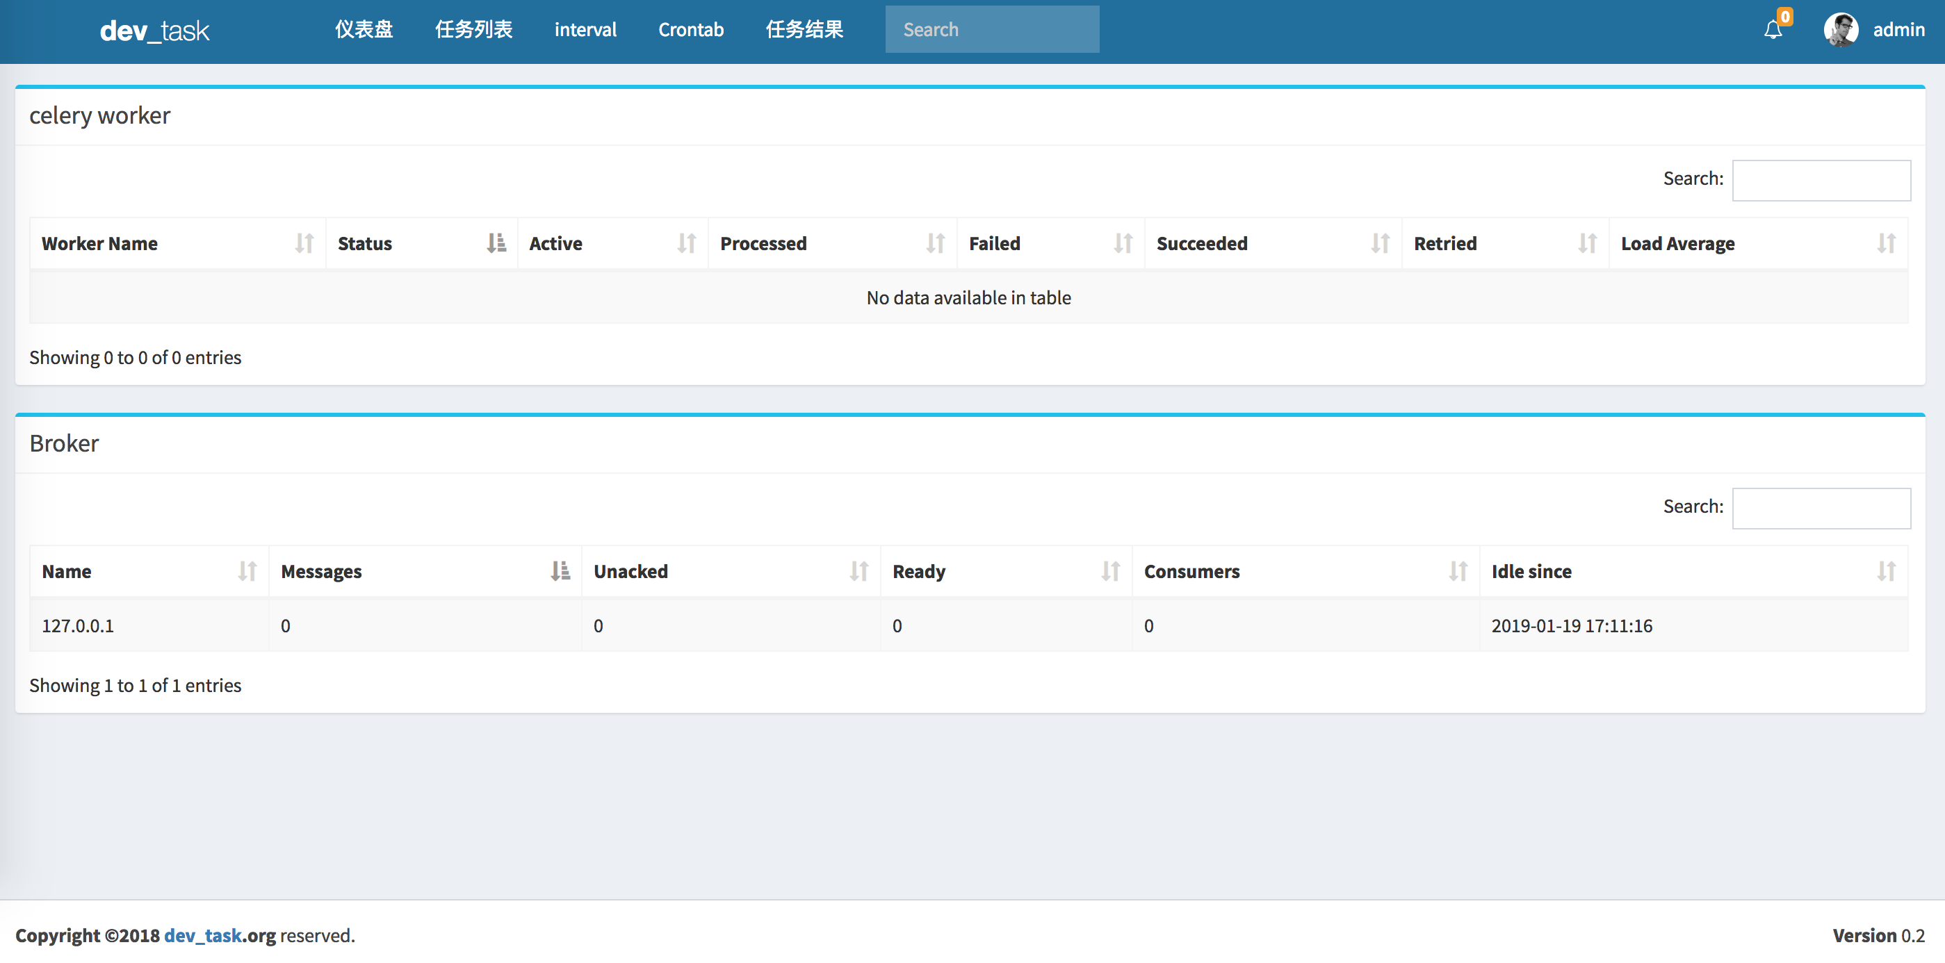The height and width of the screenshot is (963, 1945).
Task: Open the 仪表盘 dashboard menu
Action: click(x=364, y=30)
